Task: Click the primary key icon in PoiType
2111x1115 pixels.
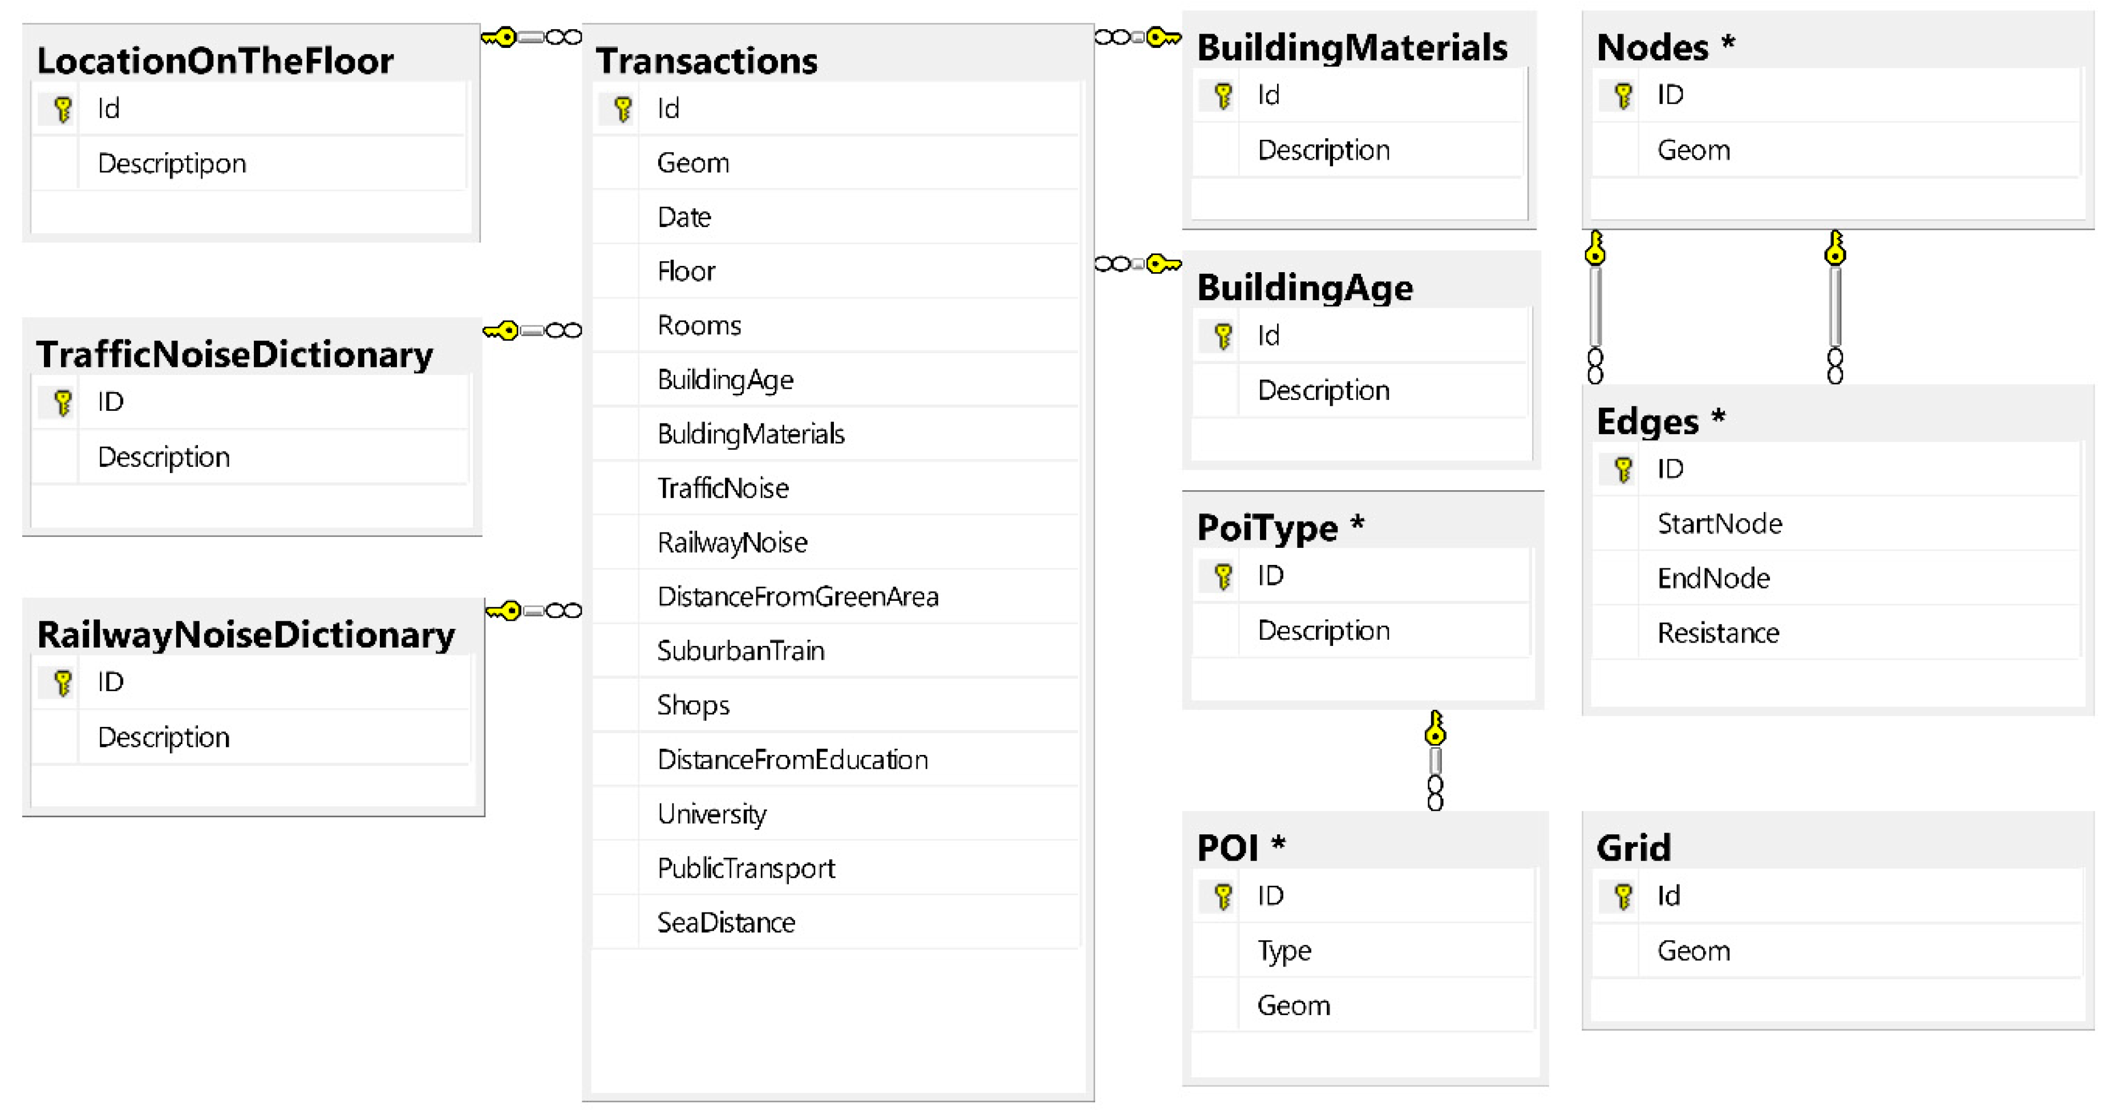Action: point(1223,576)
